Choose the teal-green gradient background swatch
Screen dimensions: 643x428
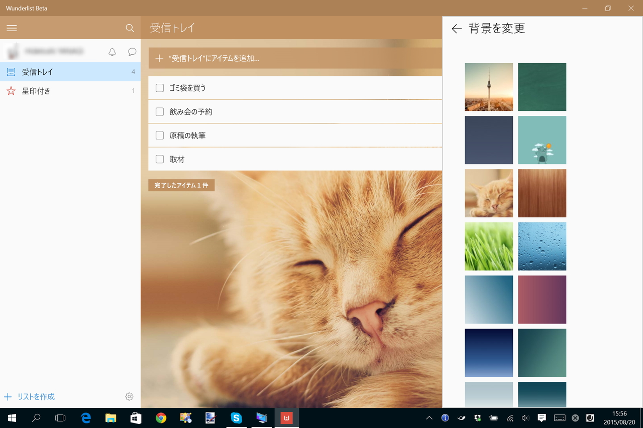click(x=542, y=353)
